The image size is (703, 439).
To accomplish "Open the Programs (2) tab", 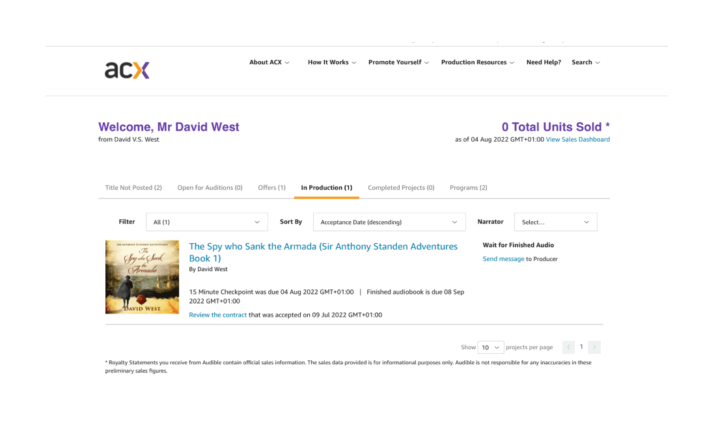I will click(x=469, y=188).
